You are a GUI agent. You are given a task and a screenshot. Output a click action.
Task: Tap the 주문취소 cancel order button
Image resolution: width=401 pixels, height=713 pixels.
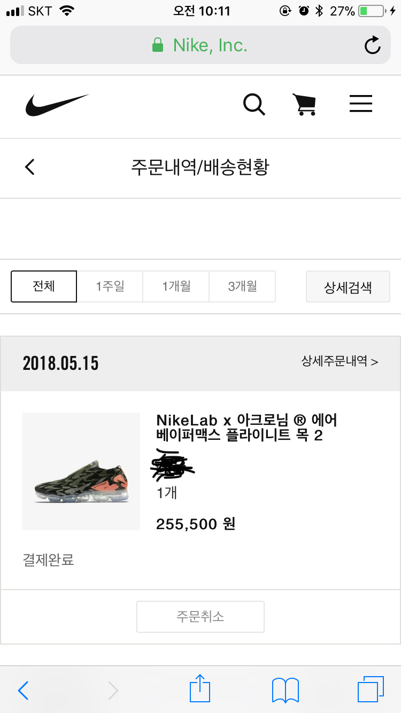[x=200, y=617]
